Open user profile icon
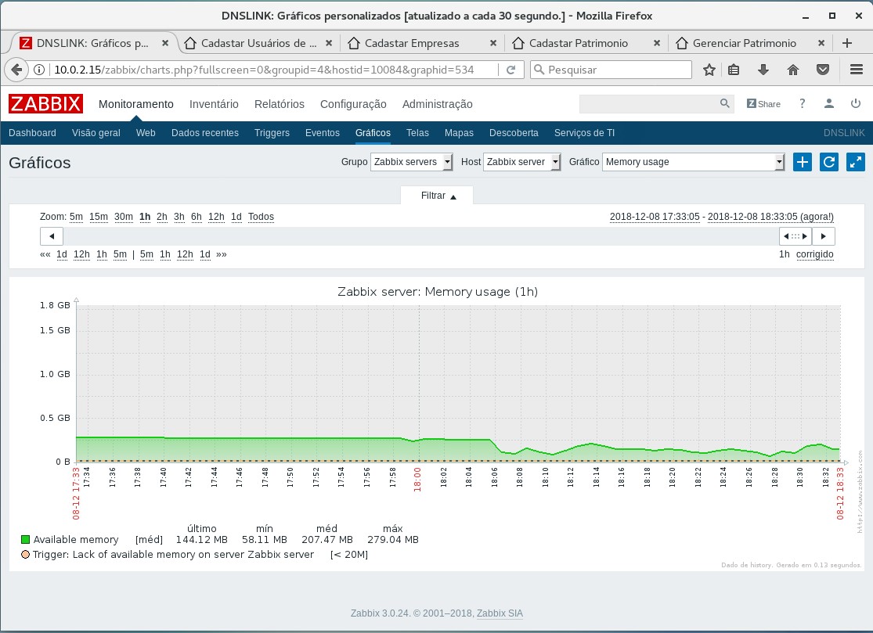 pos(828,103)
